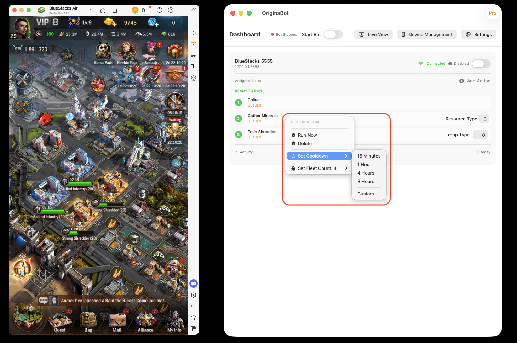
Task: Open Specials offer icon in game
Action: [x=151, y=53]
